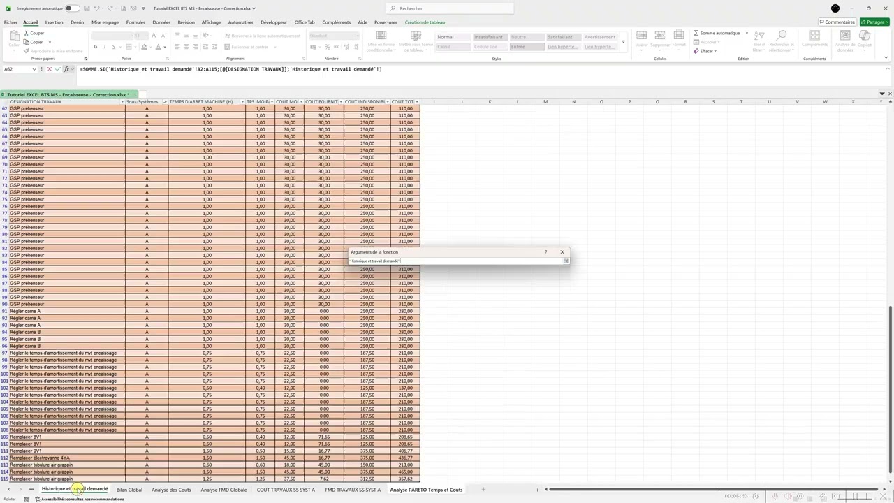Screen dimensions: 894x503
Task: Toggle italic (I) formatting
Action: tap(105, 47)
